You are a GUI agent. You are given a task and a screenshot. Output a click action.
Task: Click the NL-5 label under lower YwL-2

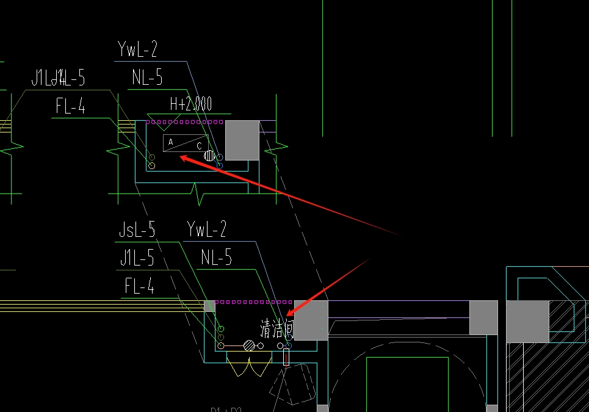tap(216, 257)
